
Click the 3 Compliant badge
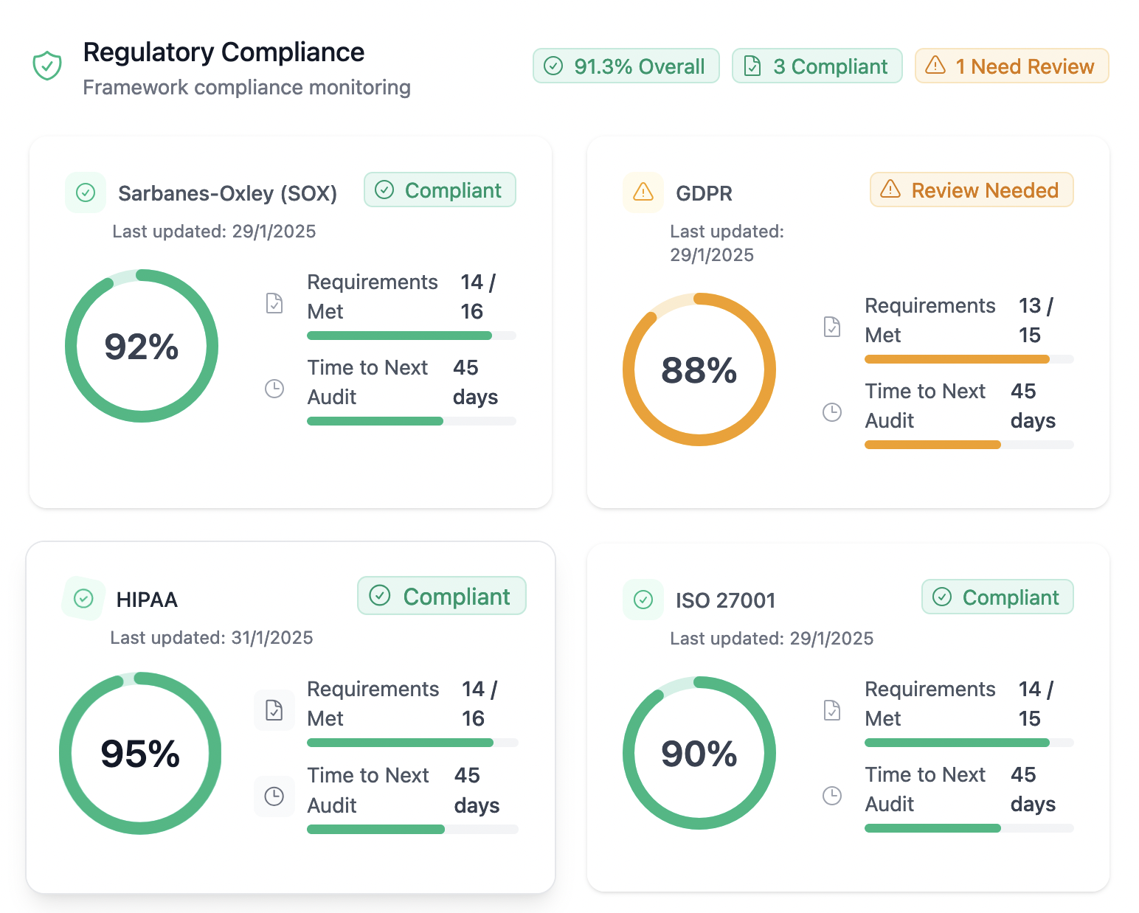click(x=817, y=66)
